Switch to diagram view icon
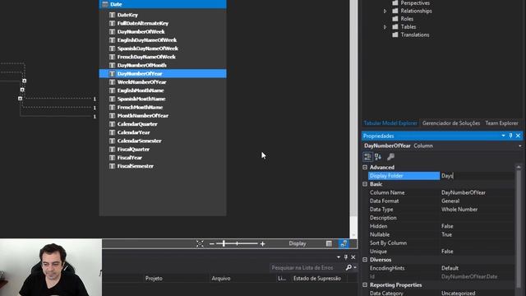The image size is (526, 296). [344, 243]
